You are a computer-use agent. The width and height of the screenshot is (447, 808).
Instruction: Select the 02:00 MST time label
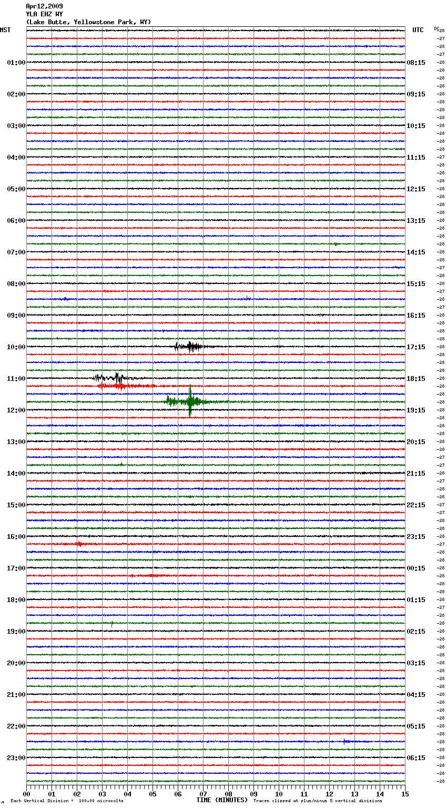pos(16,94)
